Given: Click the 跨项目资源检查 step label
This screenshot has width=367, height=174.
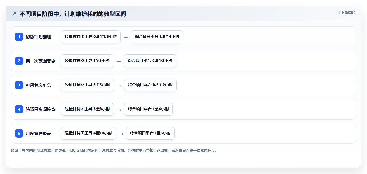Looking at the screenshot, I should click(40, 109).
